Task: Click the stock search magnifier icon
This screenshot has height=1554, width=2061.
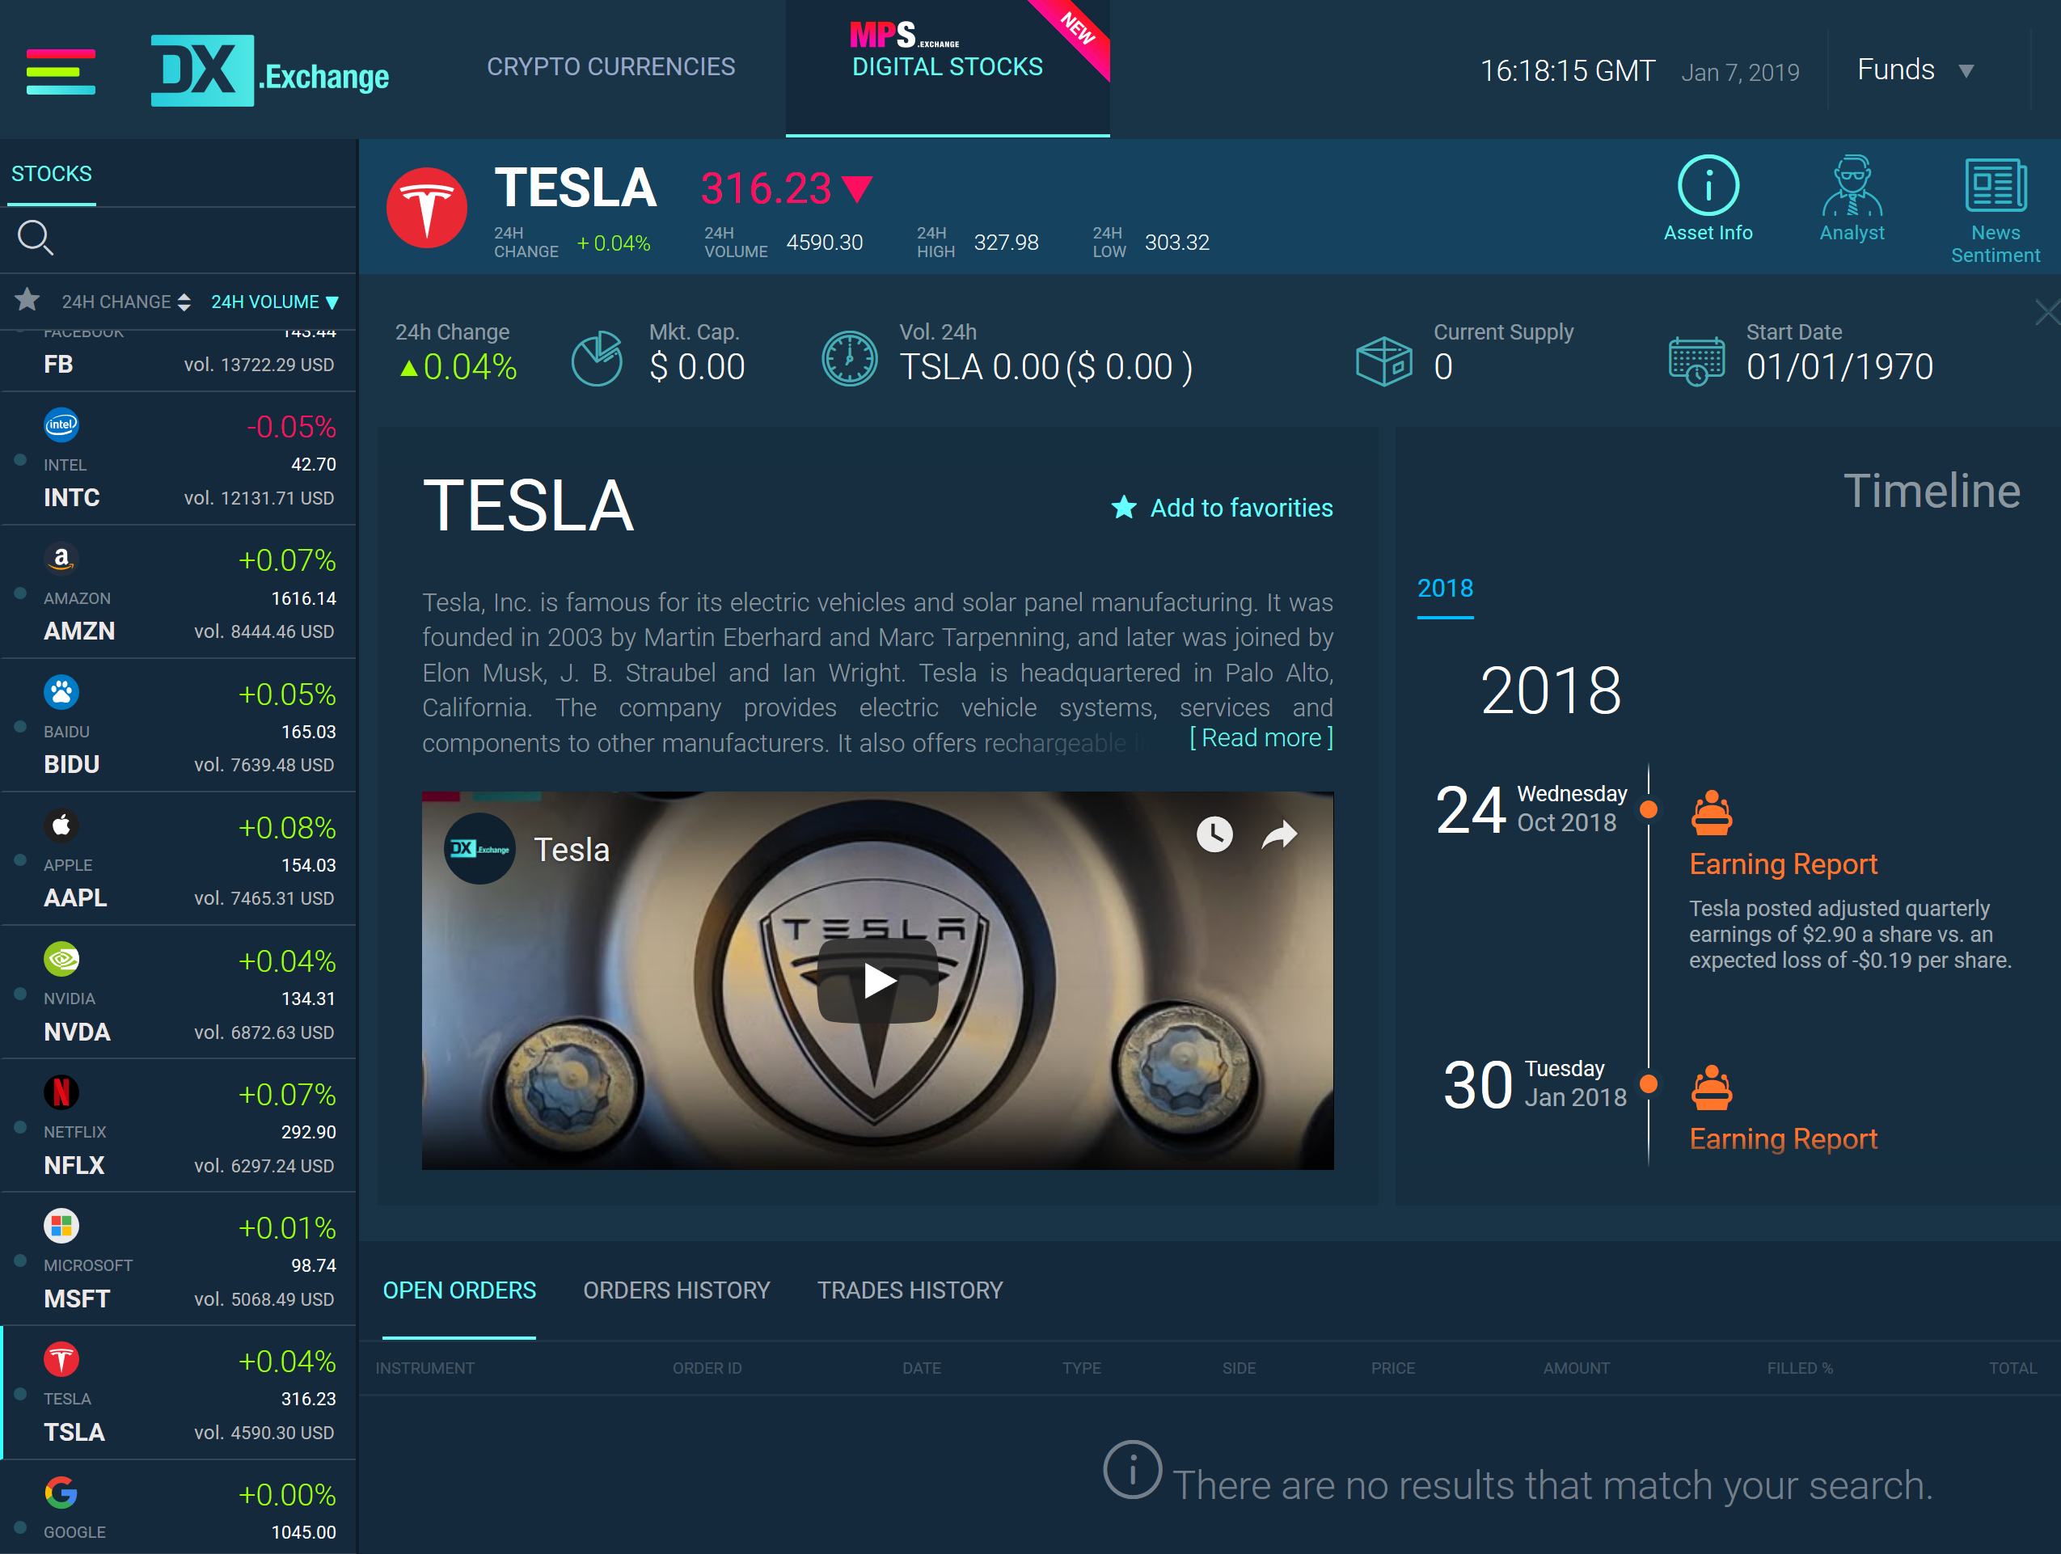Action: (36, 238)
